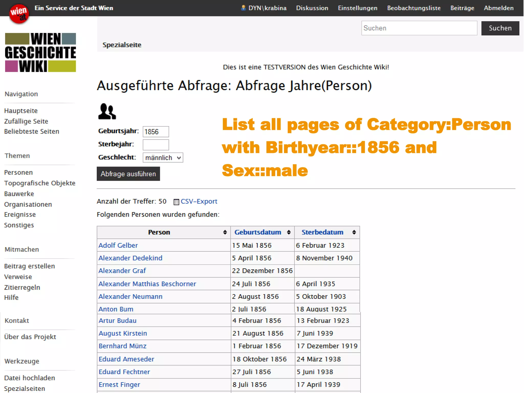This screenshot has width=524, height=393.
Task: Open Bauwerke in the sidebar
Action: pyautogui.click(x=19, y=194)
